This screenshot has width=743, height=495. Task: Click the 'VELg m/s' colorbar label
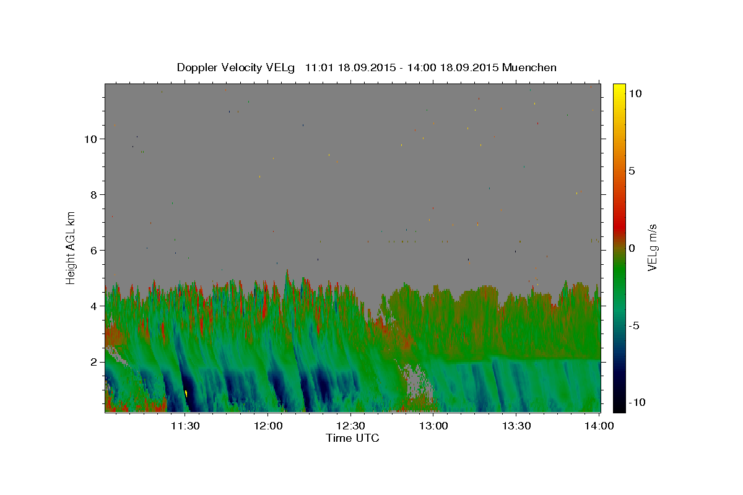pos(652,248)
